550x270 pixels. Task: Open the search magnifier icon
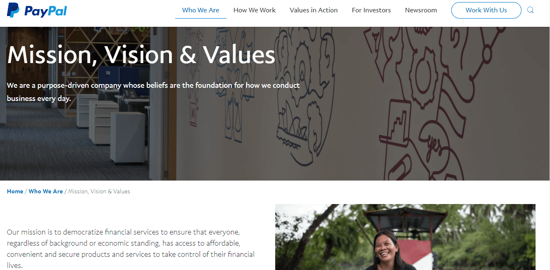coord(531,10)
